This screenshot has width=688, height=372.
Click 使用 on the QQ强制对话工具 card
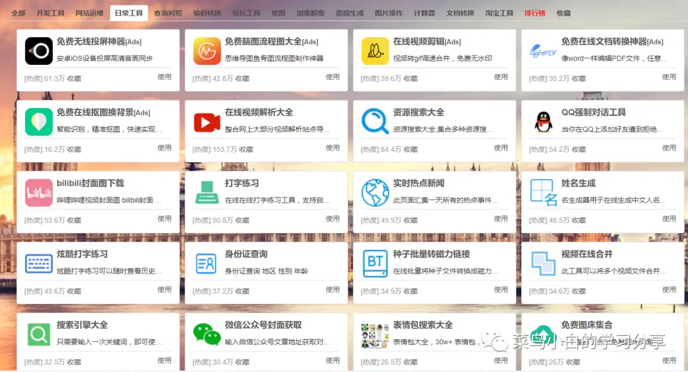pos(669,148)
